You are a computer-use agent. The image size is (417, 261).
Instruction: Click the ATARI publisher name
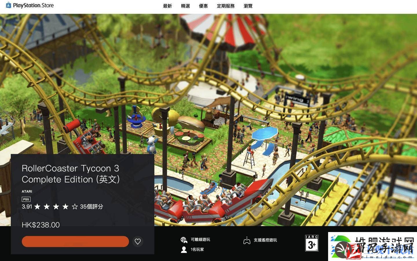point(27,191)
